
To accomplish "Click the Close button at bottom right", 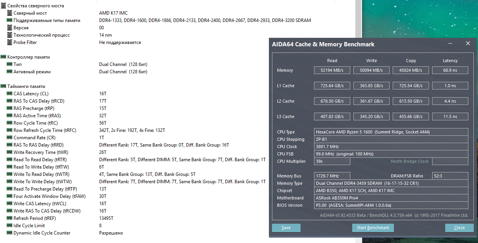I will click(459, 228).
